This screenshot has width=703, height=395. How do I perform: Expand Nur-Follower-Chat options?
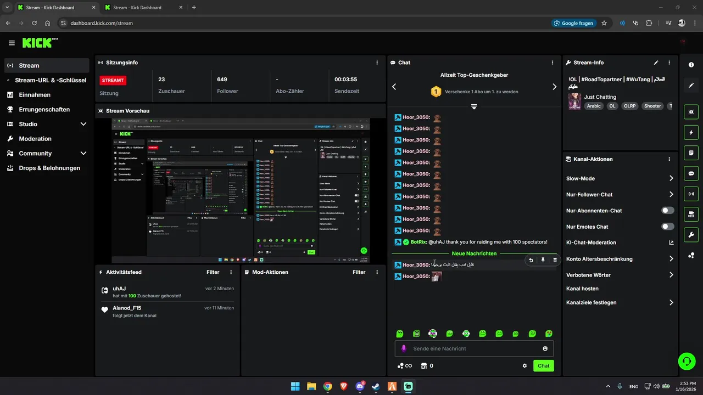tap(671, 194)
